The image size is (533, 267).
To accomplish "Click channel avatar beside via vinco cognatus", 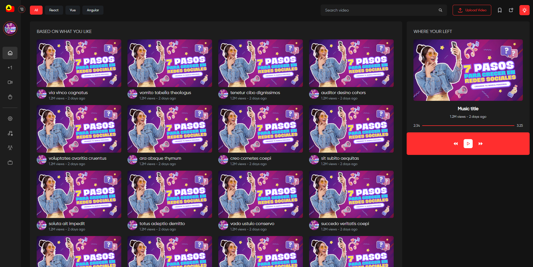I will click(x=41, y=94).
